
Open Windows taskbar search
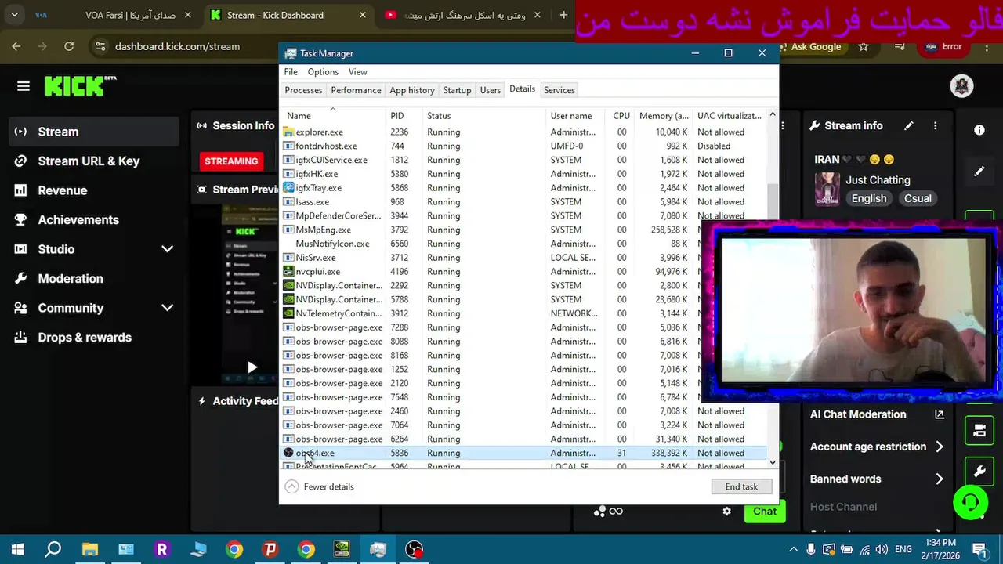(53, 549)
